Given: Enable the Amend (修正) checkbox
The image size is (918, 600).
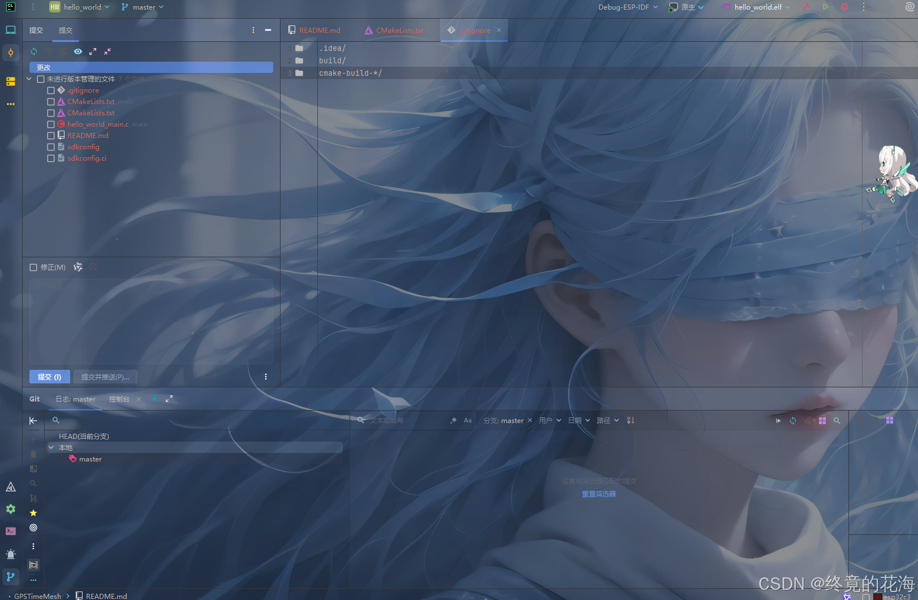Looking at the screenshot, I should point(33,267).
